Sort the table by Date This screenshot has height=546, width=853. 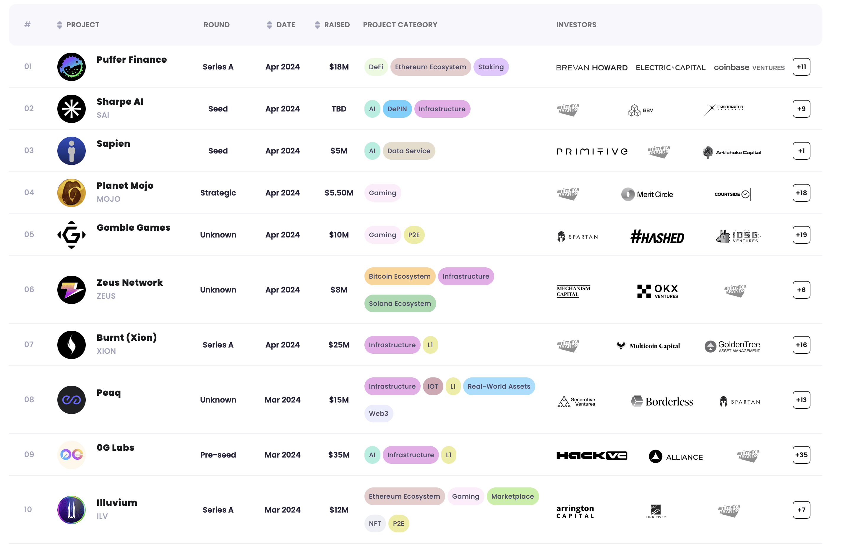coord(270,25)
